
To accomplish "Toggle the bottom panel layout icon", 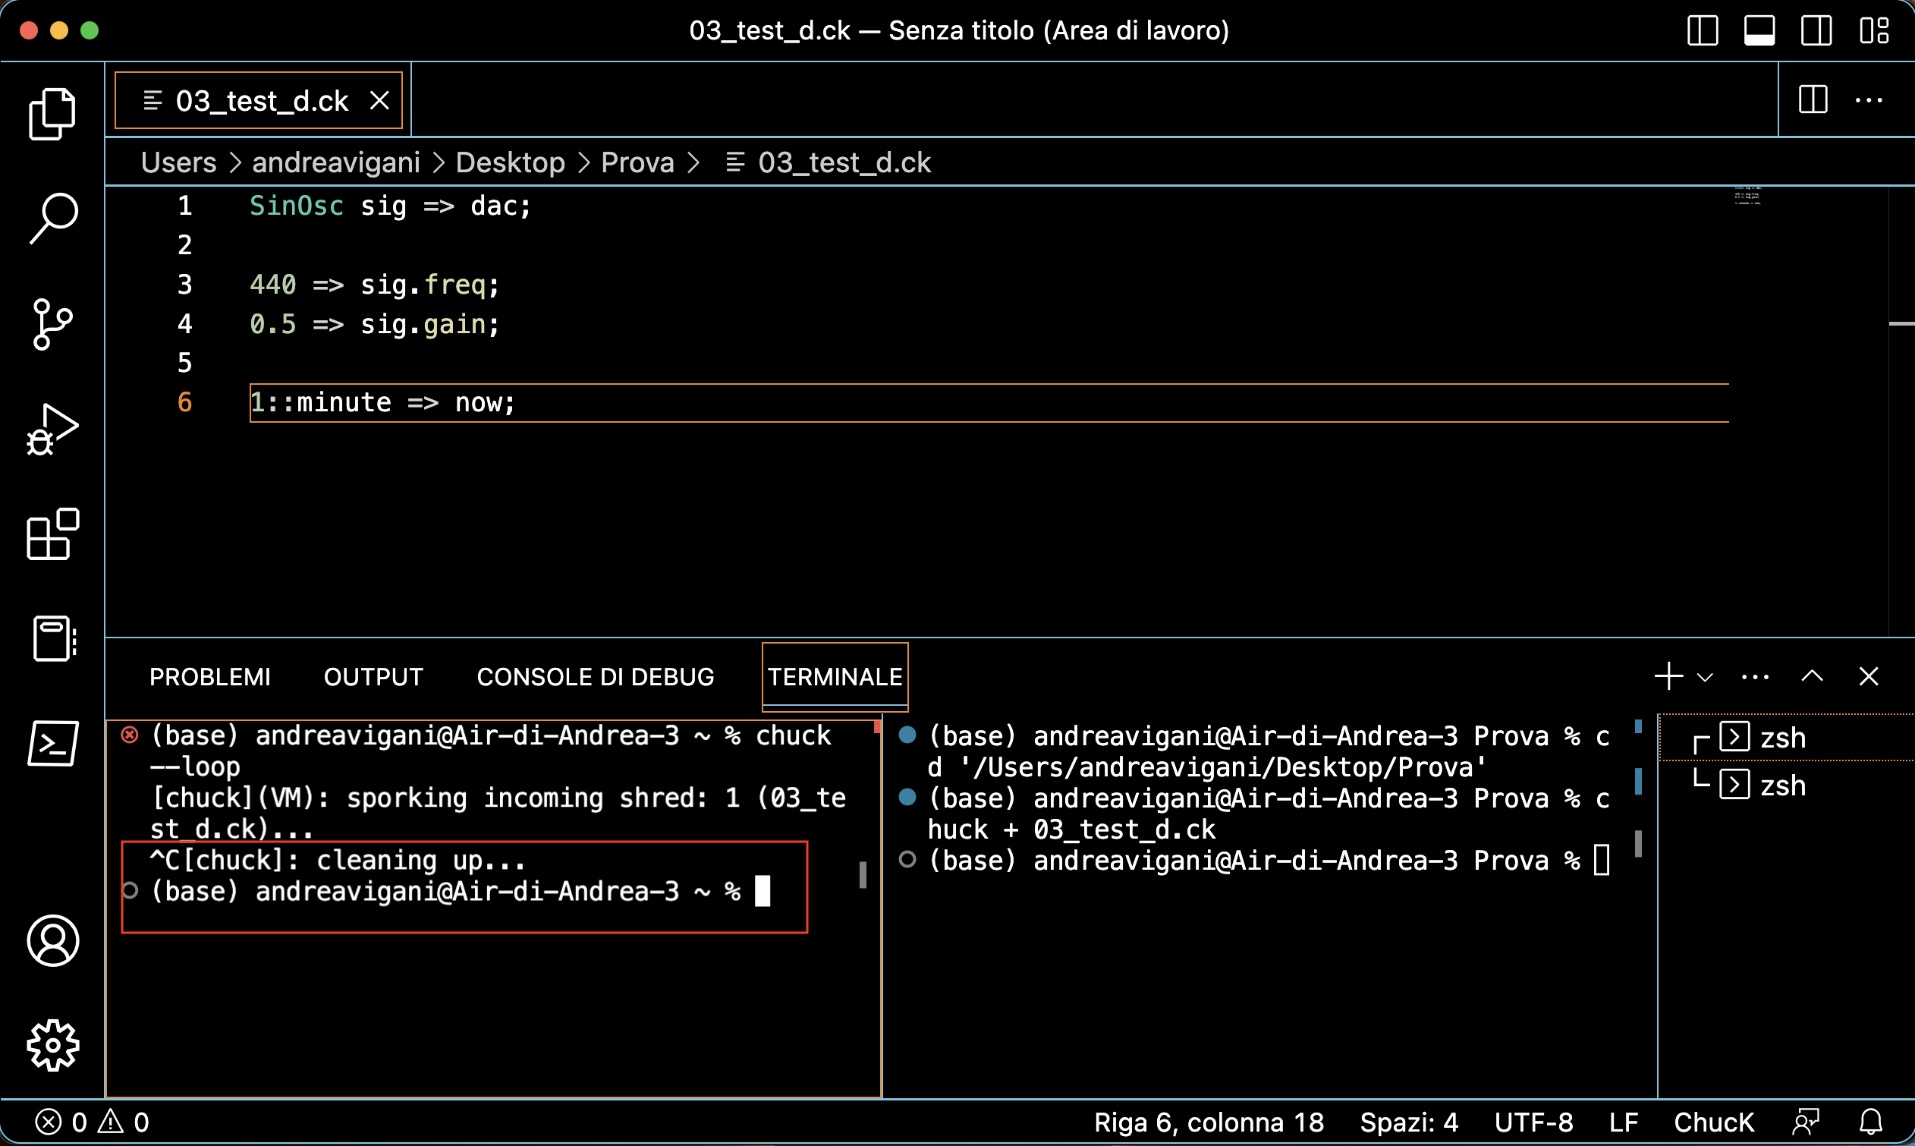I will (x=1759, y=31).
